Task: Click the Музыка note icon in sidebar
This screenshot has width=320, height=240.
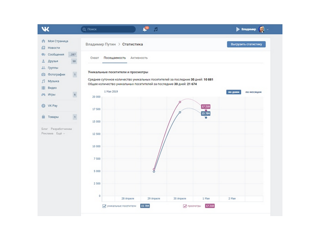Action: point(43,81)
